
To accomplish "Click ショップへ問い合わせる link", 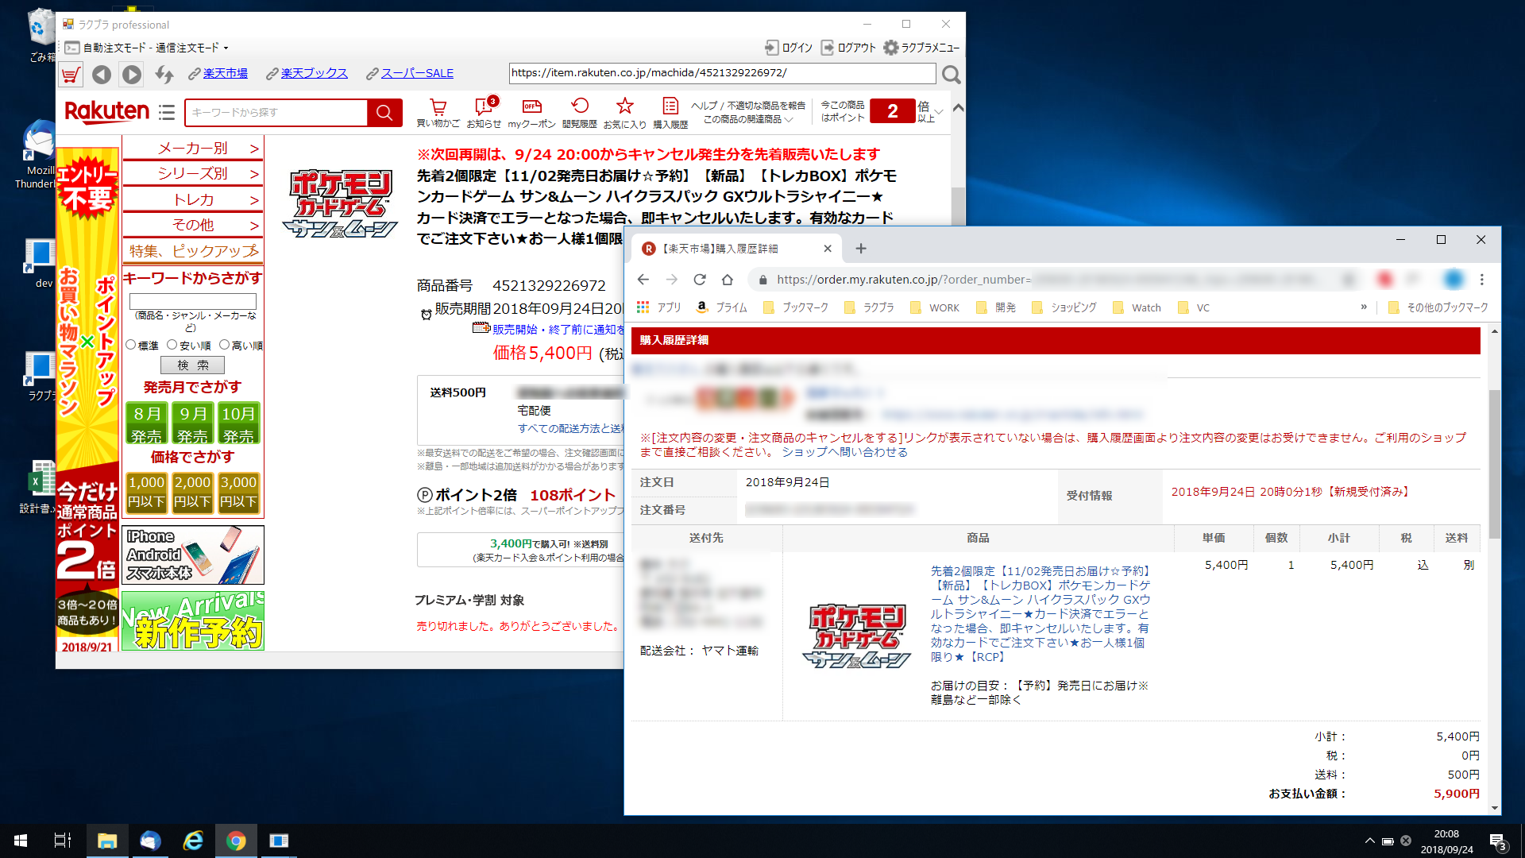I will (844, 452).
